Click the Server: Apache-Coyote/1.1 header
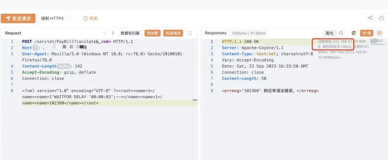Screen dimensions: 388x160 pos(253,48)
